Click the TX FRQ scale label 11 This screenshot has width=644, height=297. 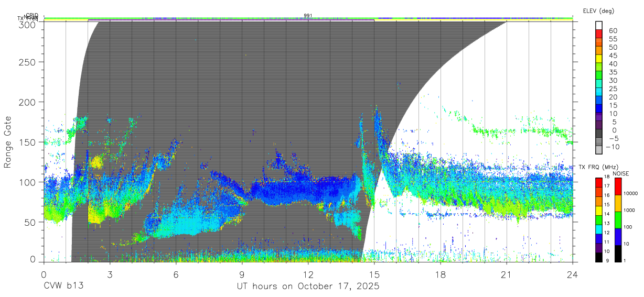pos(607,242)
